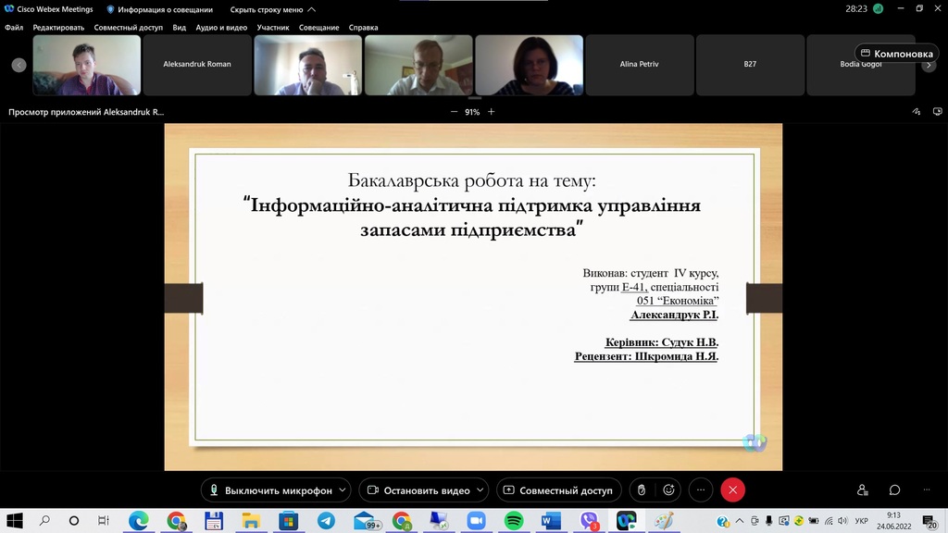Expand microphone options dropdown arrow
The height and width of the screenshot is (533, 948).
343,490
